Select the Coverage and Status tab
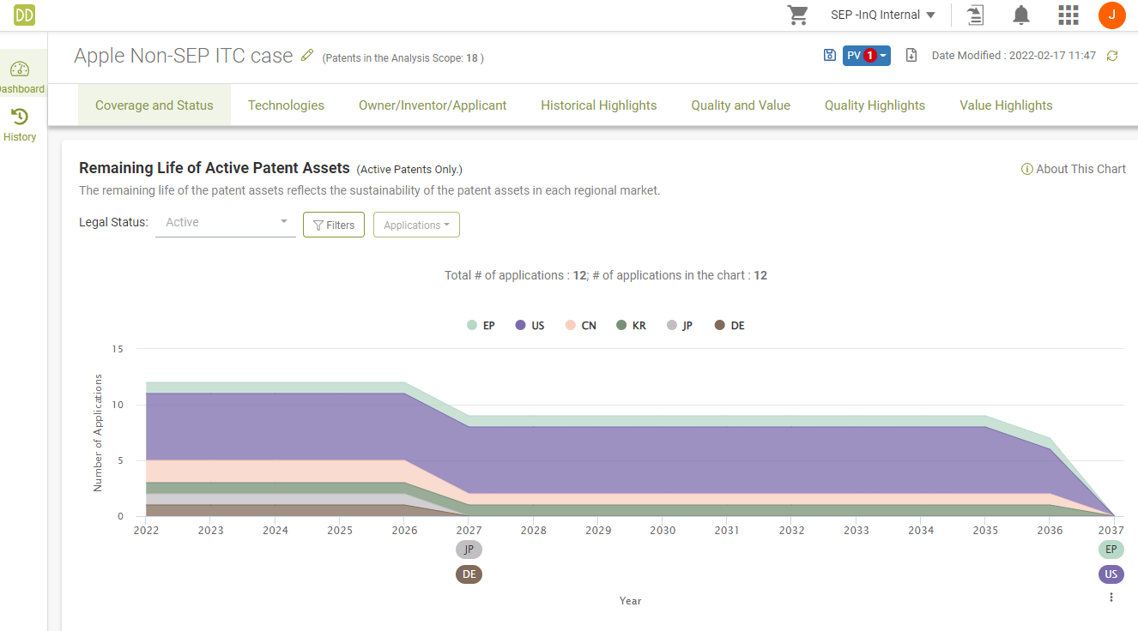The height and width of the screenshot is (631, 1138). coord(154,105)
